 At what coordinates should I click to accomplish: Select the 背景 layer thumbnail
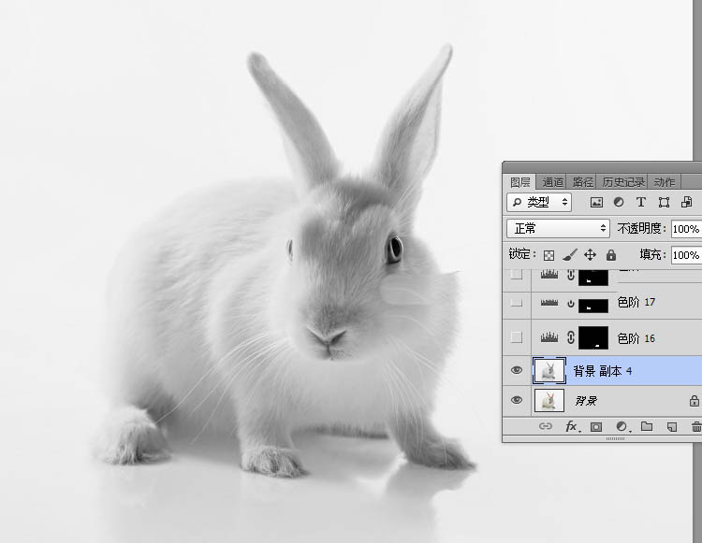click(x=549, y=400)
